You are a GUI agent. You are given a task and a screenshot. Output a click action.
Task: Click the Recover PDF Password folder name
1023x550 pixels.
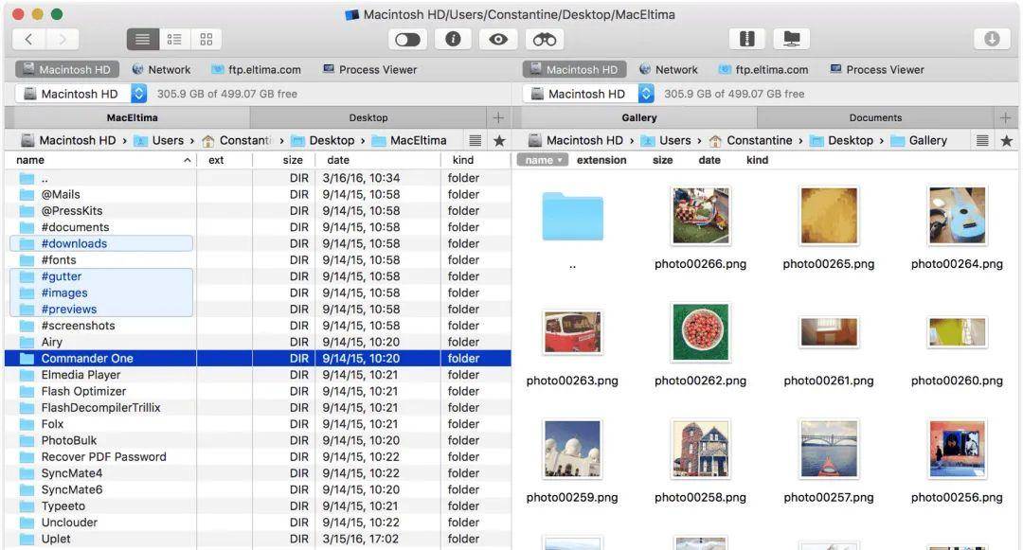pyautogui.click(x=104, y=457)
